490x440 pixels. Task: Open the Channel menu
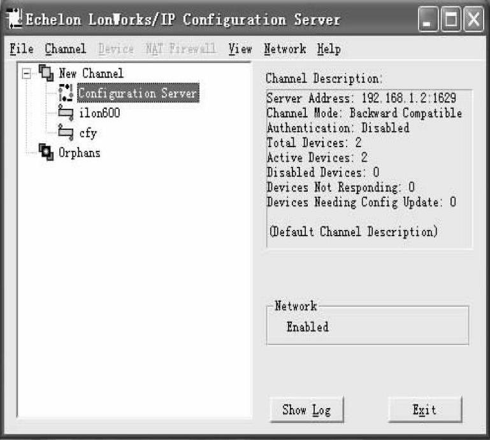65,49
